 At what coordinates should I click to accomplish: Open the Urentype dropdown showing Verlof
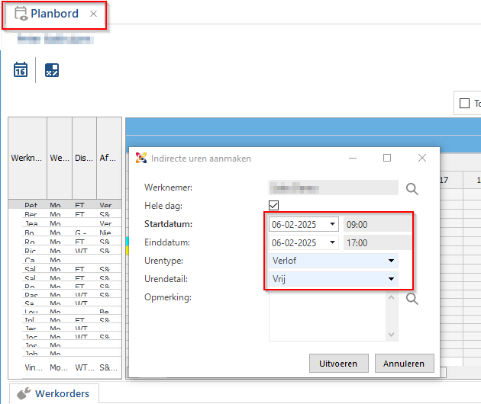tap(334, 261)
